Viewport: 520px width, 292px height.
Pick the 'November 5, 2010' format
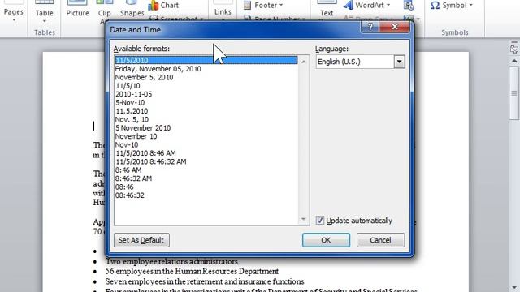144,78
